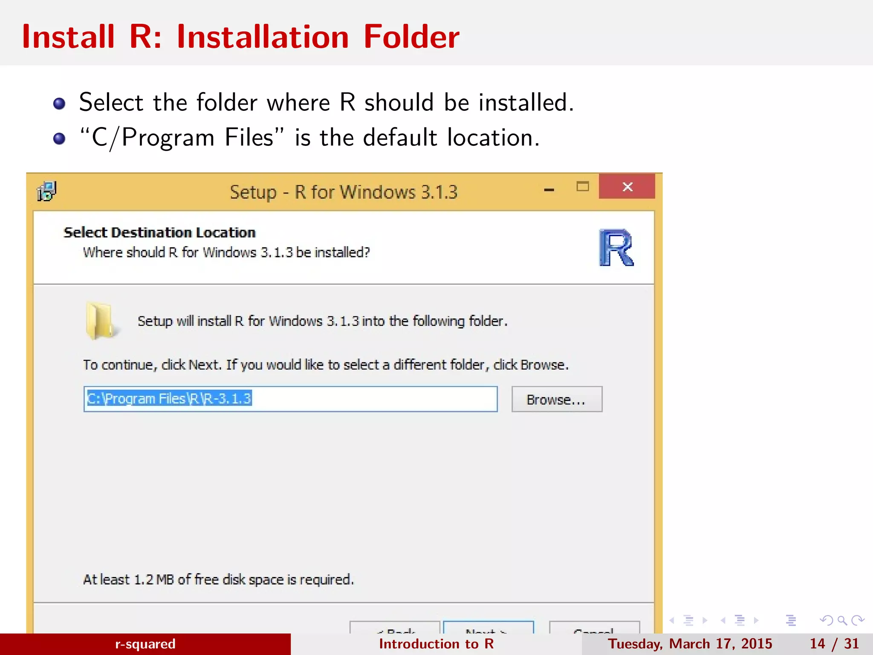Click the 'Select Destination Location' heading
This screenshot has height=655, width=873.
(159, 233)
